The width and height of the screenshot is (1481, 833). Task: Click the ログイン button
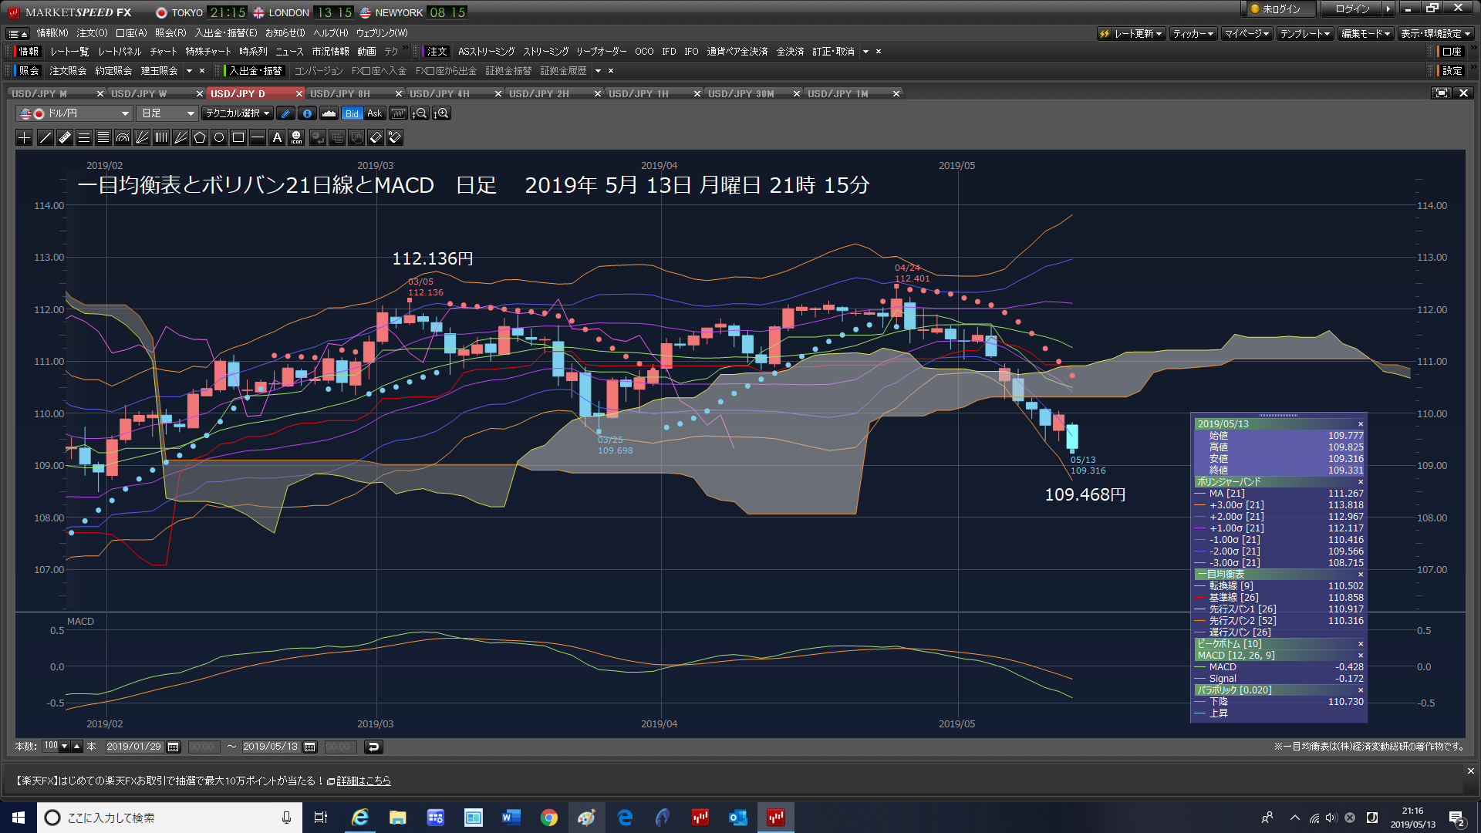point(1353,9)
